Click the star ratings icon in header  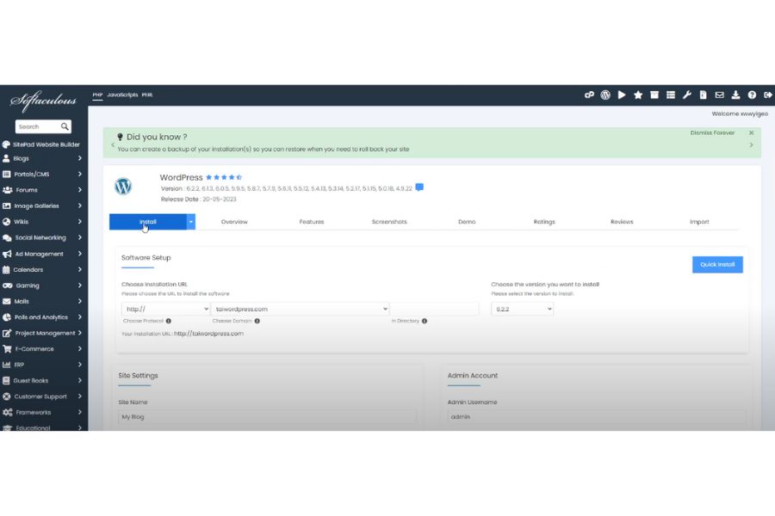pyautogui.click(x=638, y=95)
